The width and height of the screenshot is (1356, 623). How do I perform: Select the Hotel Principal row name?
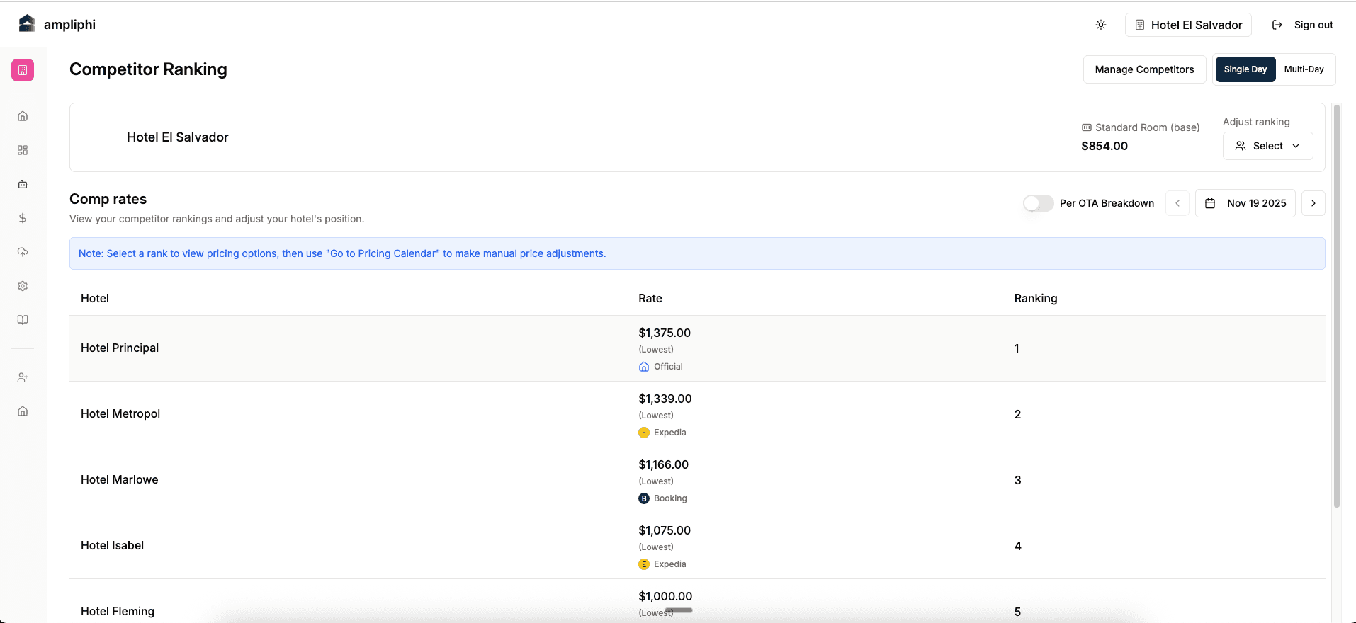[x=120, y=348]
